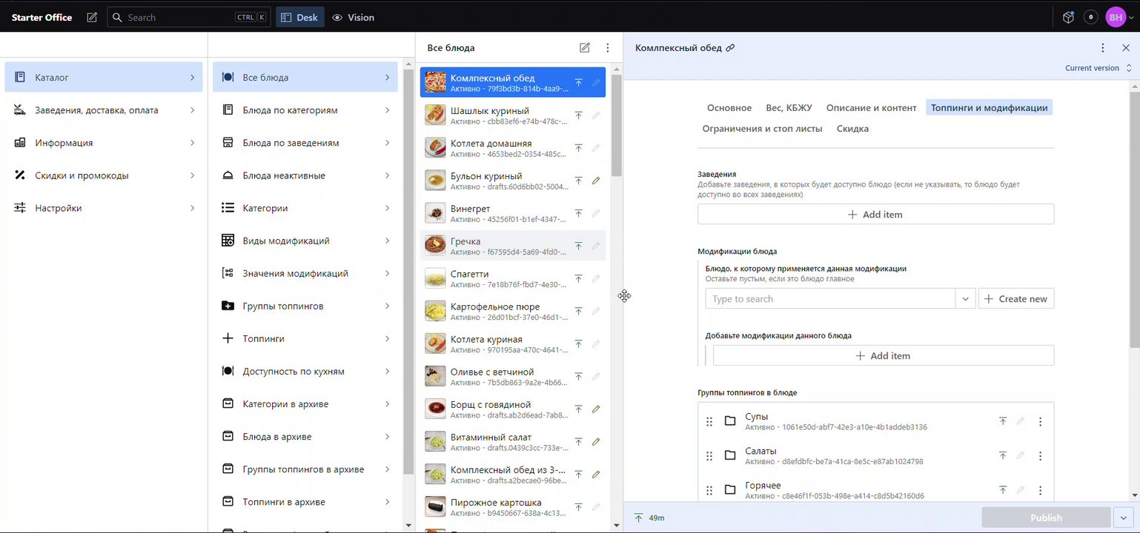This screenshot has height=533, width=1140.
Task: Click the folder icon of Горячее group
Action: tap(730, 490)
